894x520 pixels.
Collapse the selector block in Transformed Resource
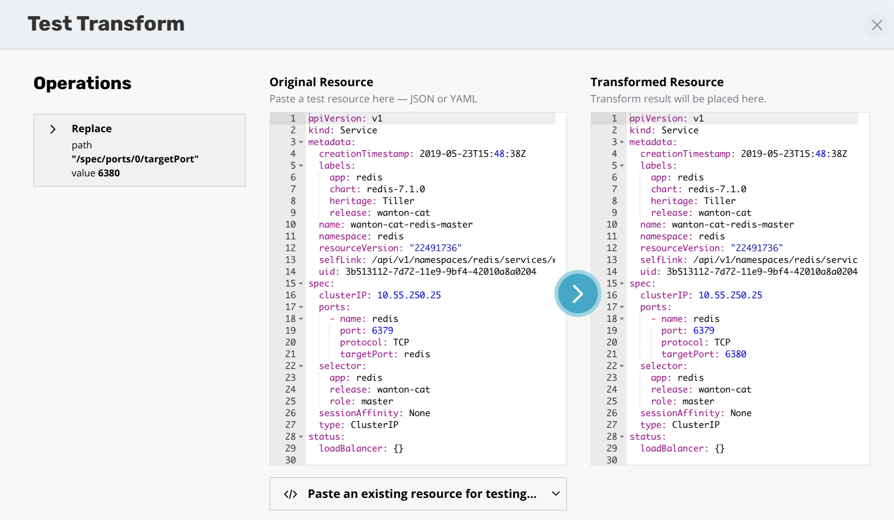tap(622, 366)
